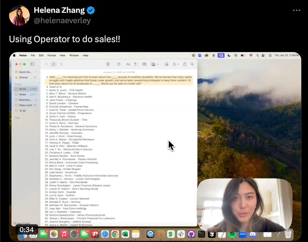Open the Aa text format options
Image resolution: width=308 pixels, height=242 pixels.
[x=128, y=64]
